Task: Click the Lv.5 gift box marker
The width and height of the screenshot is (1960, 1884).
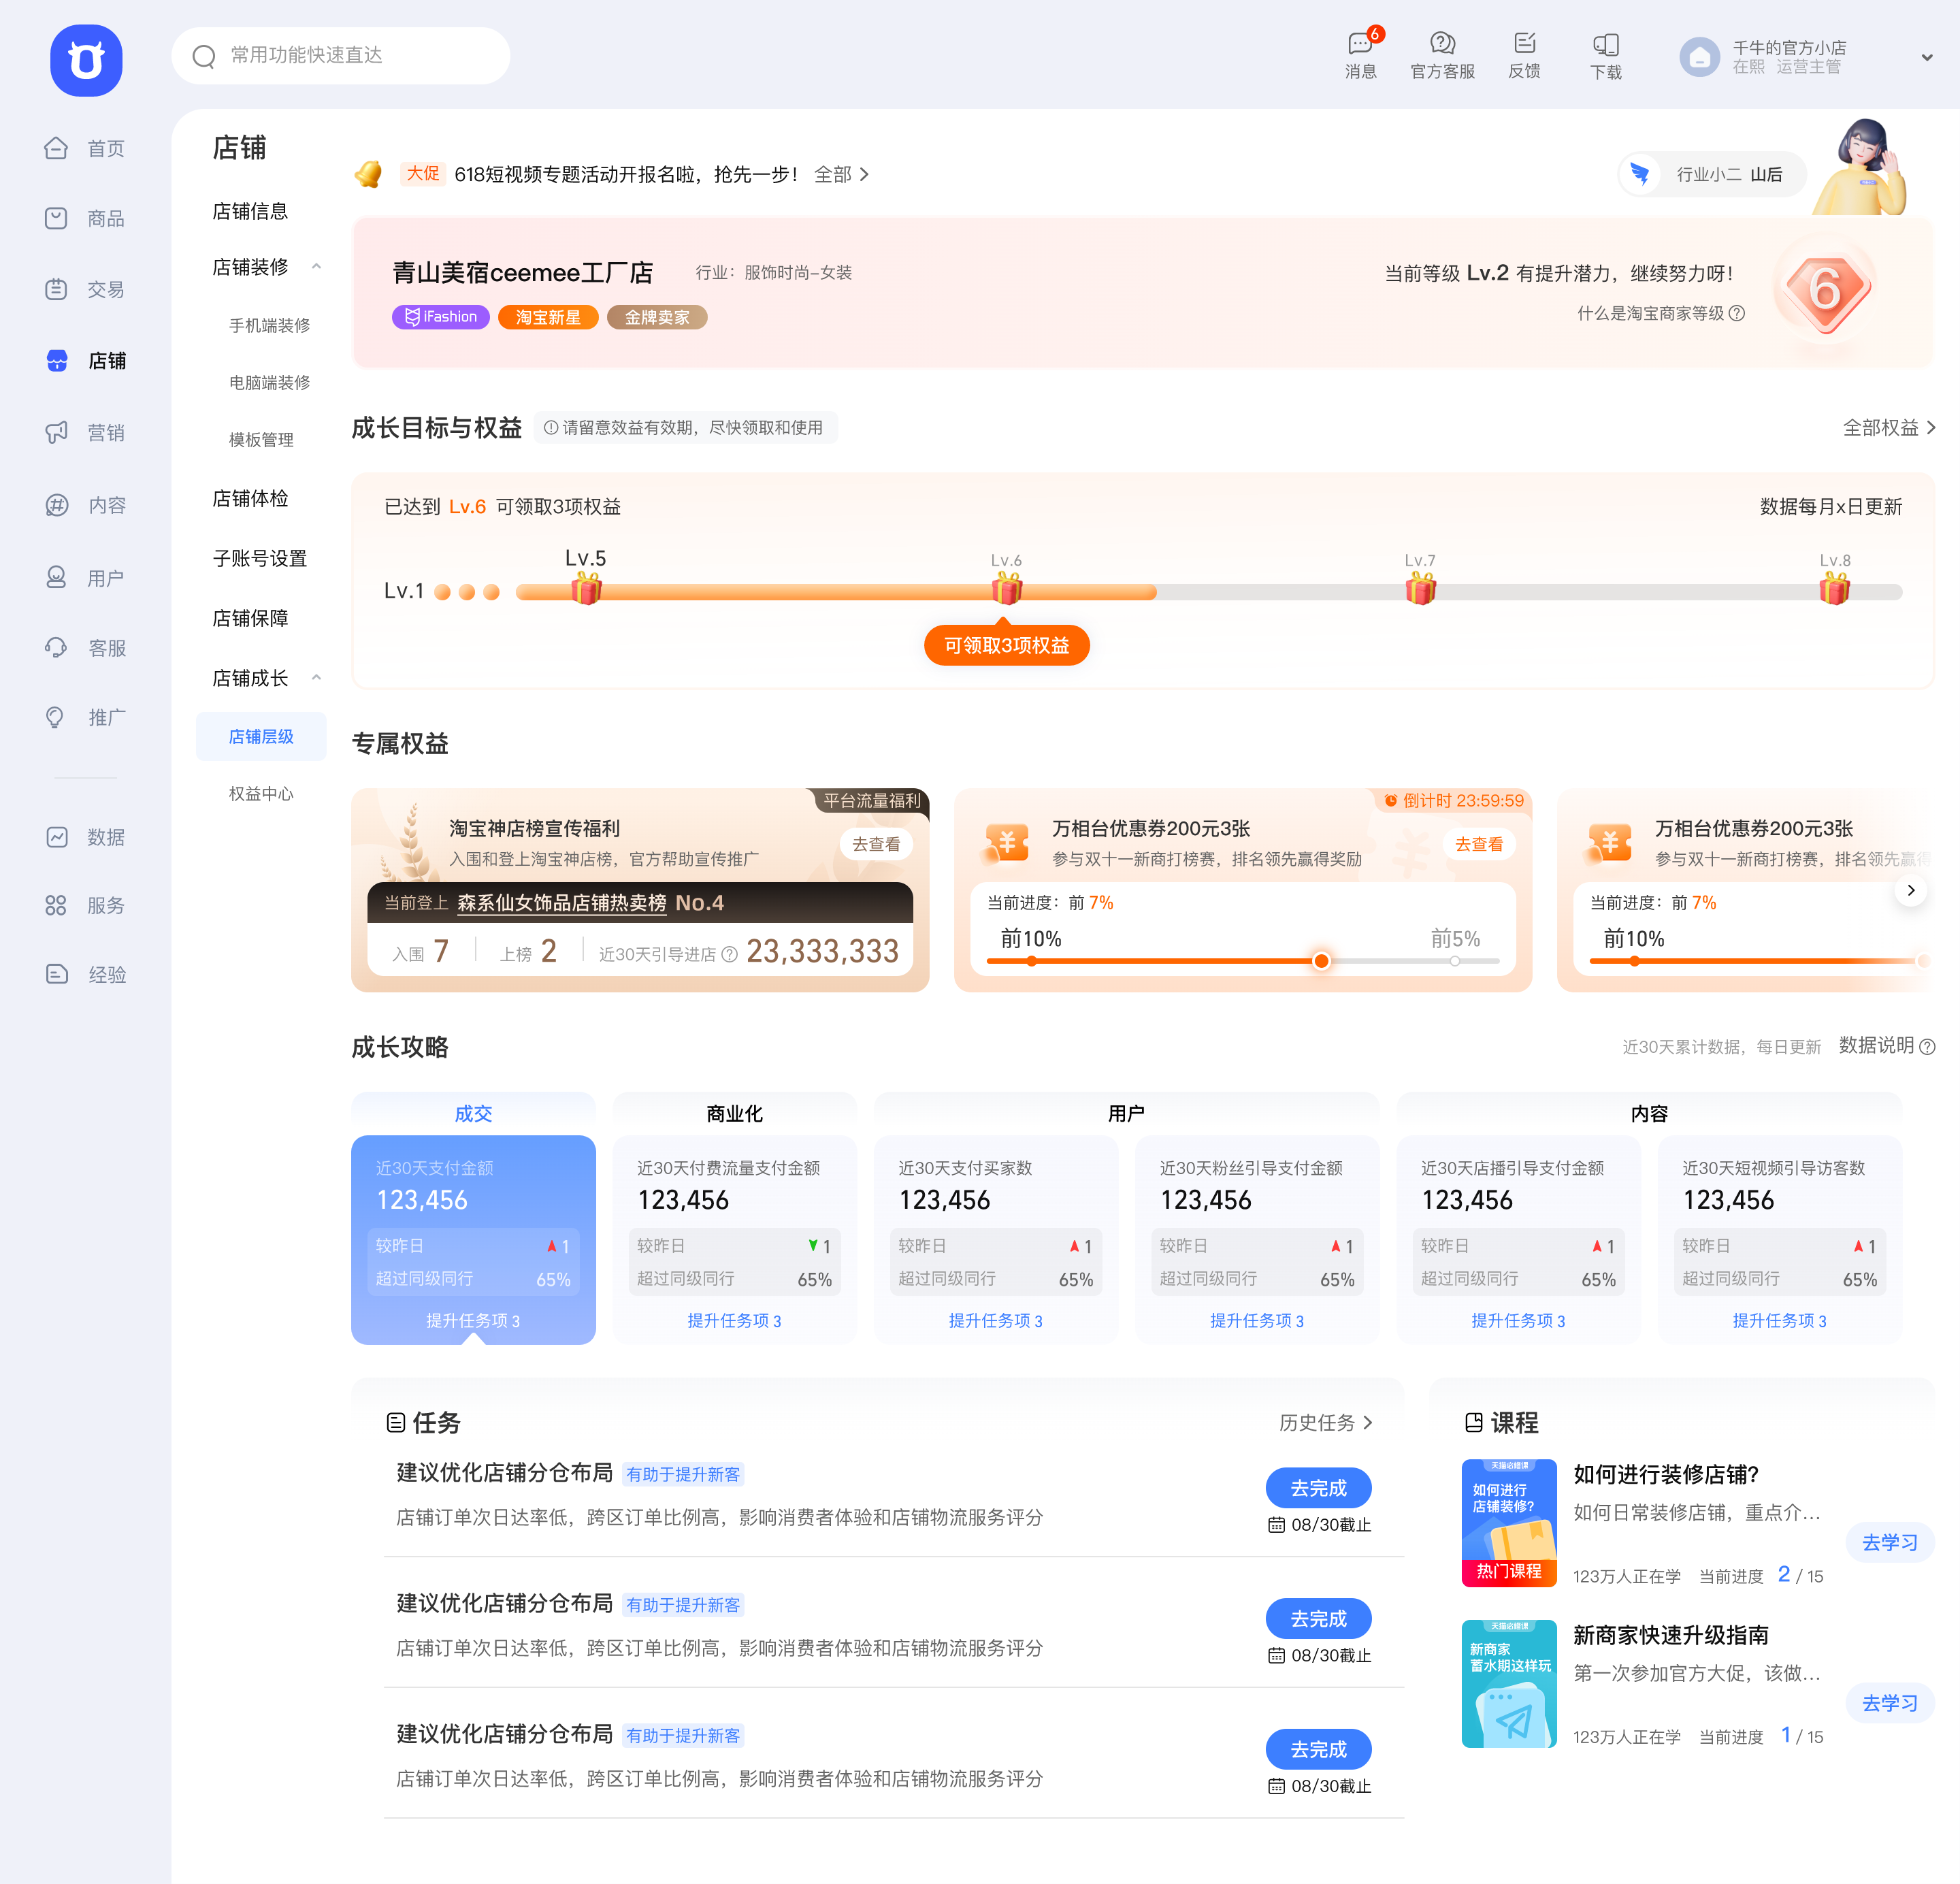Action: [586, 589]
